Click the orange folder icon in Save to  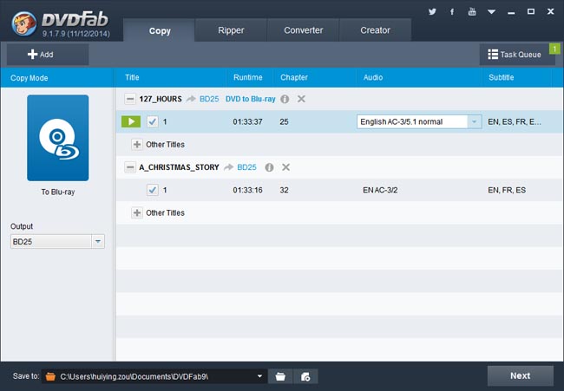click(x=50, y=376)
